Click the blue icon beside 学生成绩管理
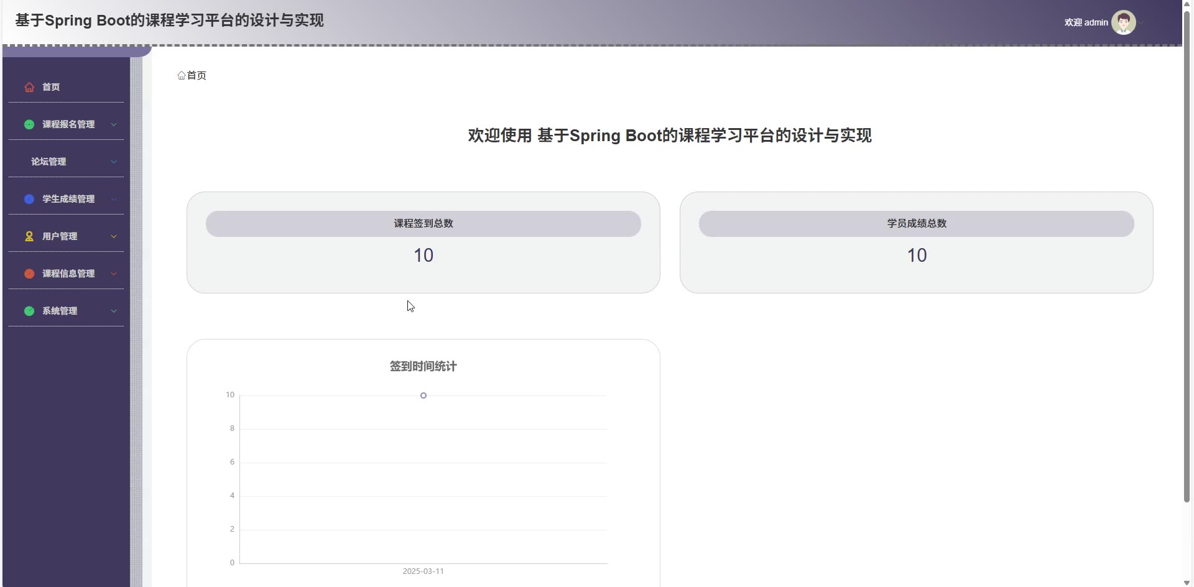 [x=29, y=199]
